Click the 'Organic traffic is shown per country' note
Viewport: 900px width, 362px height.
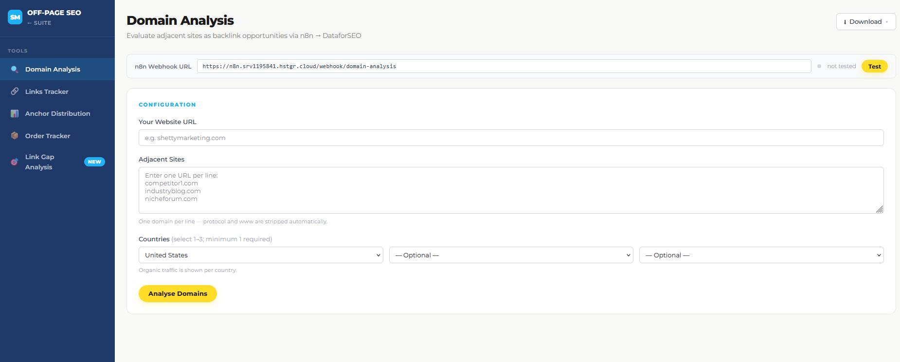point(188,270)
